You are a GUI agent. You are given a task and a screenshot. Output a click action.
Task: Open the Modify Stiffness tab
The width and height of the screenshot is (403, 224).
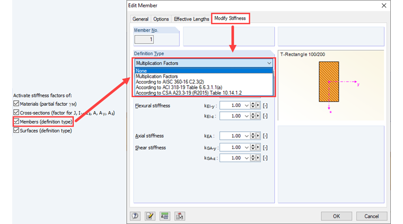[x=230, y=18]
